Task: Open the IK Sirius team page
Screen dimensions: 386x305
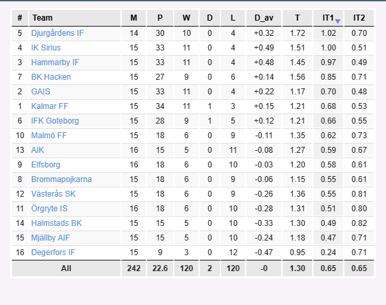Action: (46, 48)
